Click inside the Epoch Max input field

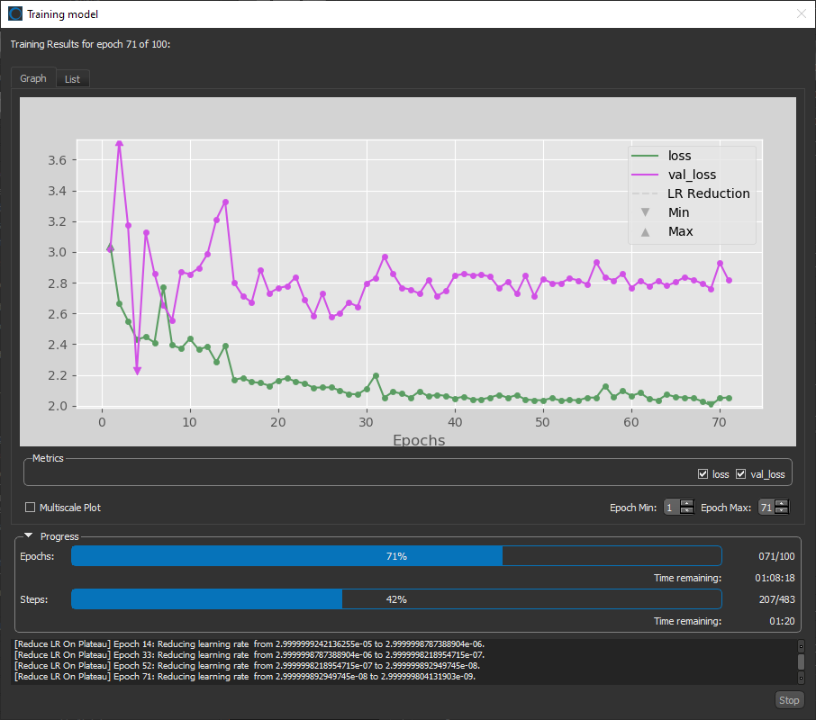pyautogui.click(x=766, y=508)
